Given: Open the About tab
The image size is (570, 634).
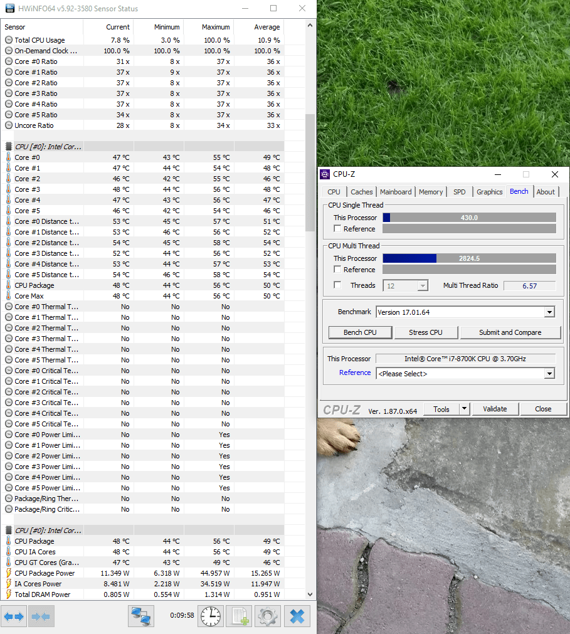Looking at the screenshot, I should pos(546,192).
